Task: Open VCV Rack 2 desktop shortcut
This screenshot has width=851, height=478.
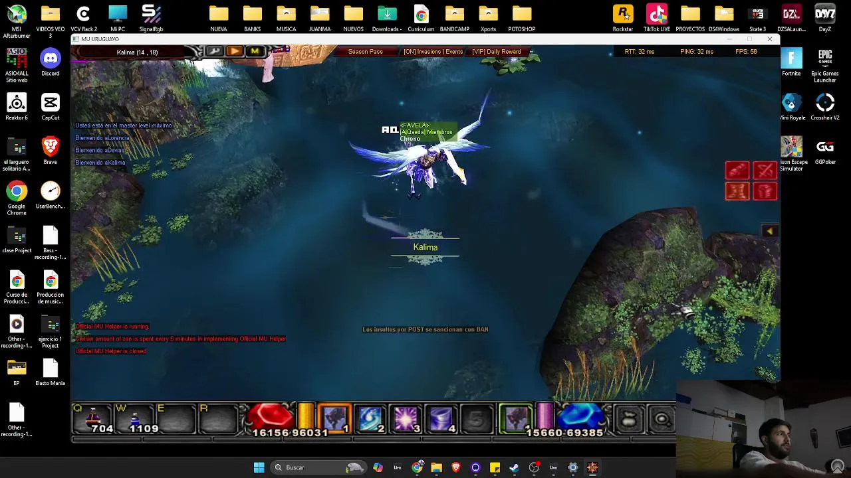Action: click(84, 19)
